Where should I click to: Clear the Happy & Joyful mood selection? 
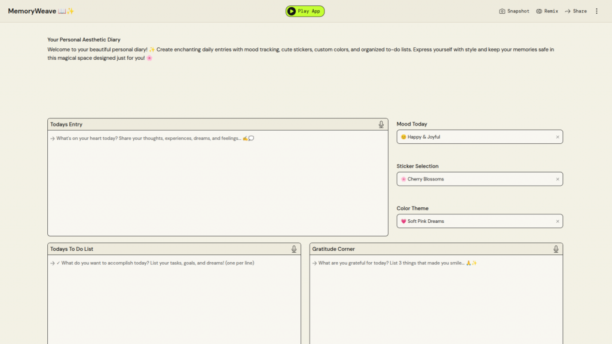tap(558, 137)
